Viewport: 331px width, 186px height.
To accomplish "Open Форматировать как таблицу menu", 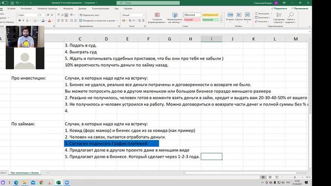I will [x=175, y=18].
